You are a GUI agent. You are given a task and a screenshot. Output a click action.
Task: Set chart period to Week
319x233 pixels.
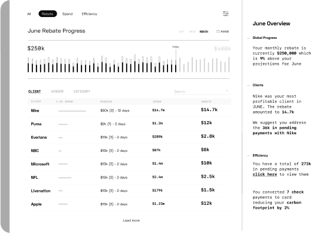[x=192, y=32]
